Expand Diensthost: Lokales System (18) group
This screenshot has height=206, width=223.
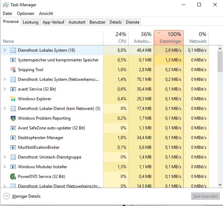click(x=5, y=50)
